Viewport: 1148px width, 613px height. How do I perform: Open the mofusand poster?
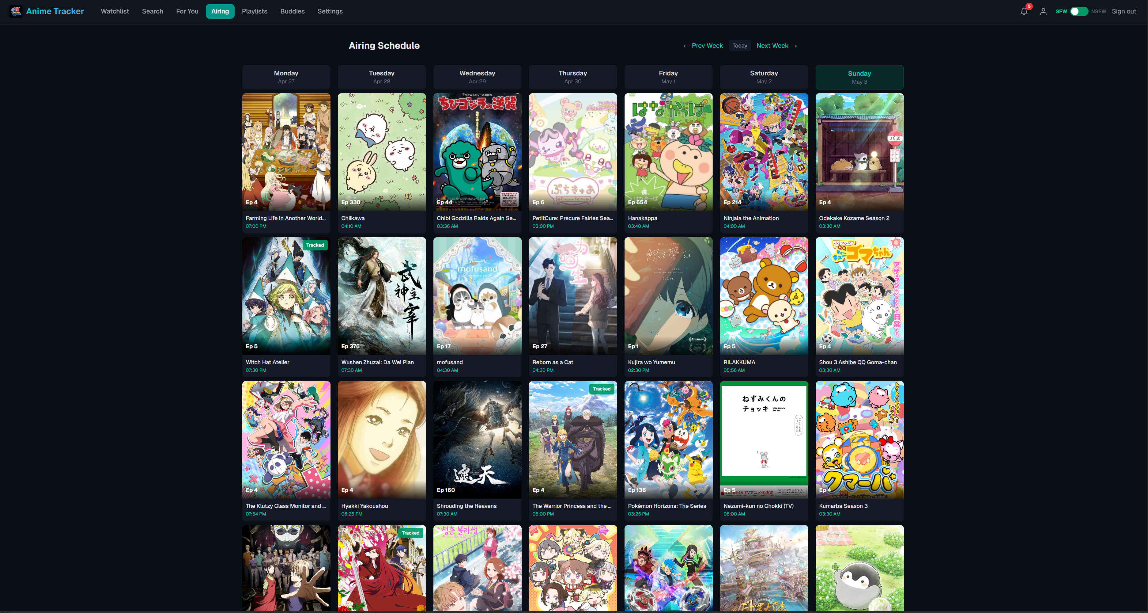[477, 296]
